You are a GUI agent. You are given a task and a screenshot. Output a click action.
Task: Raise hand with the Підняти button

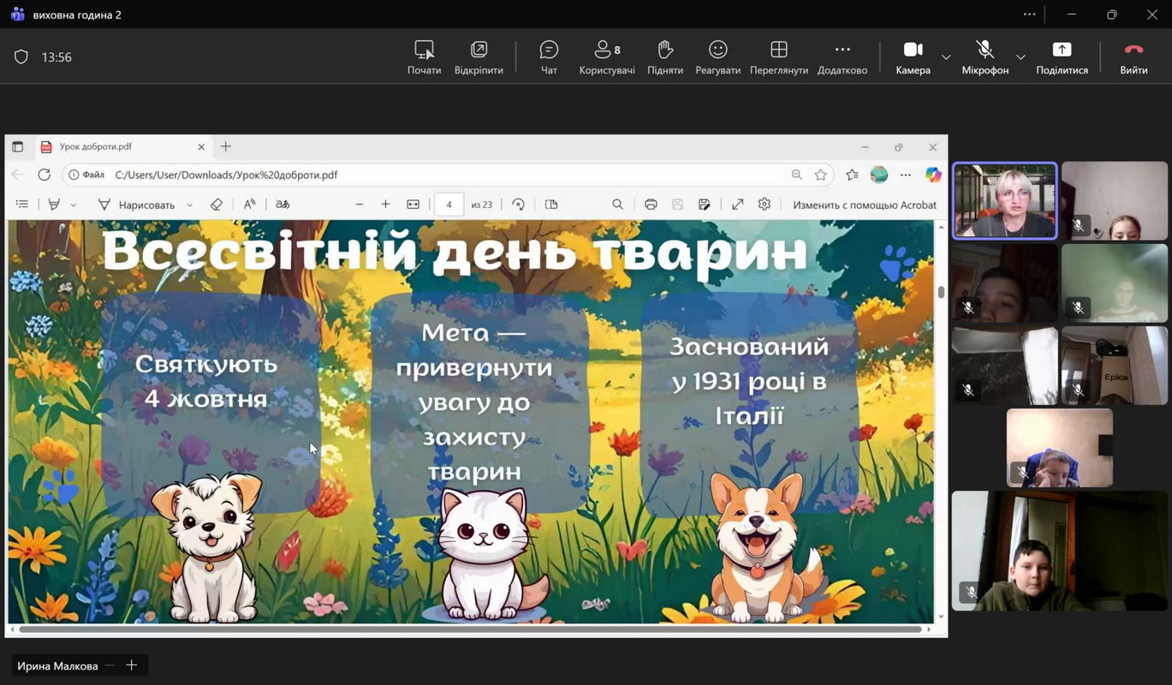pyautogui.click(x=665, y=57)
